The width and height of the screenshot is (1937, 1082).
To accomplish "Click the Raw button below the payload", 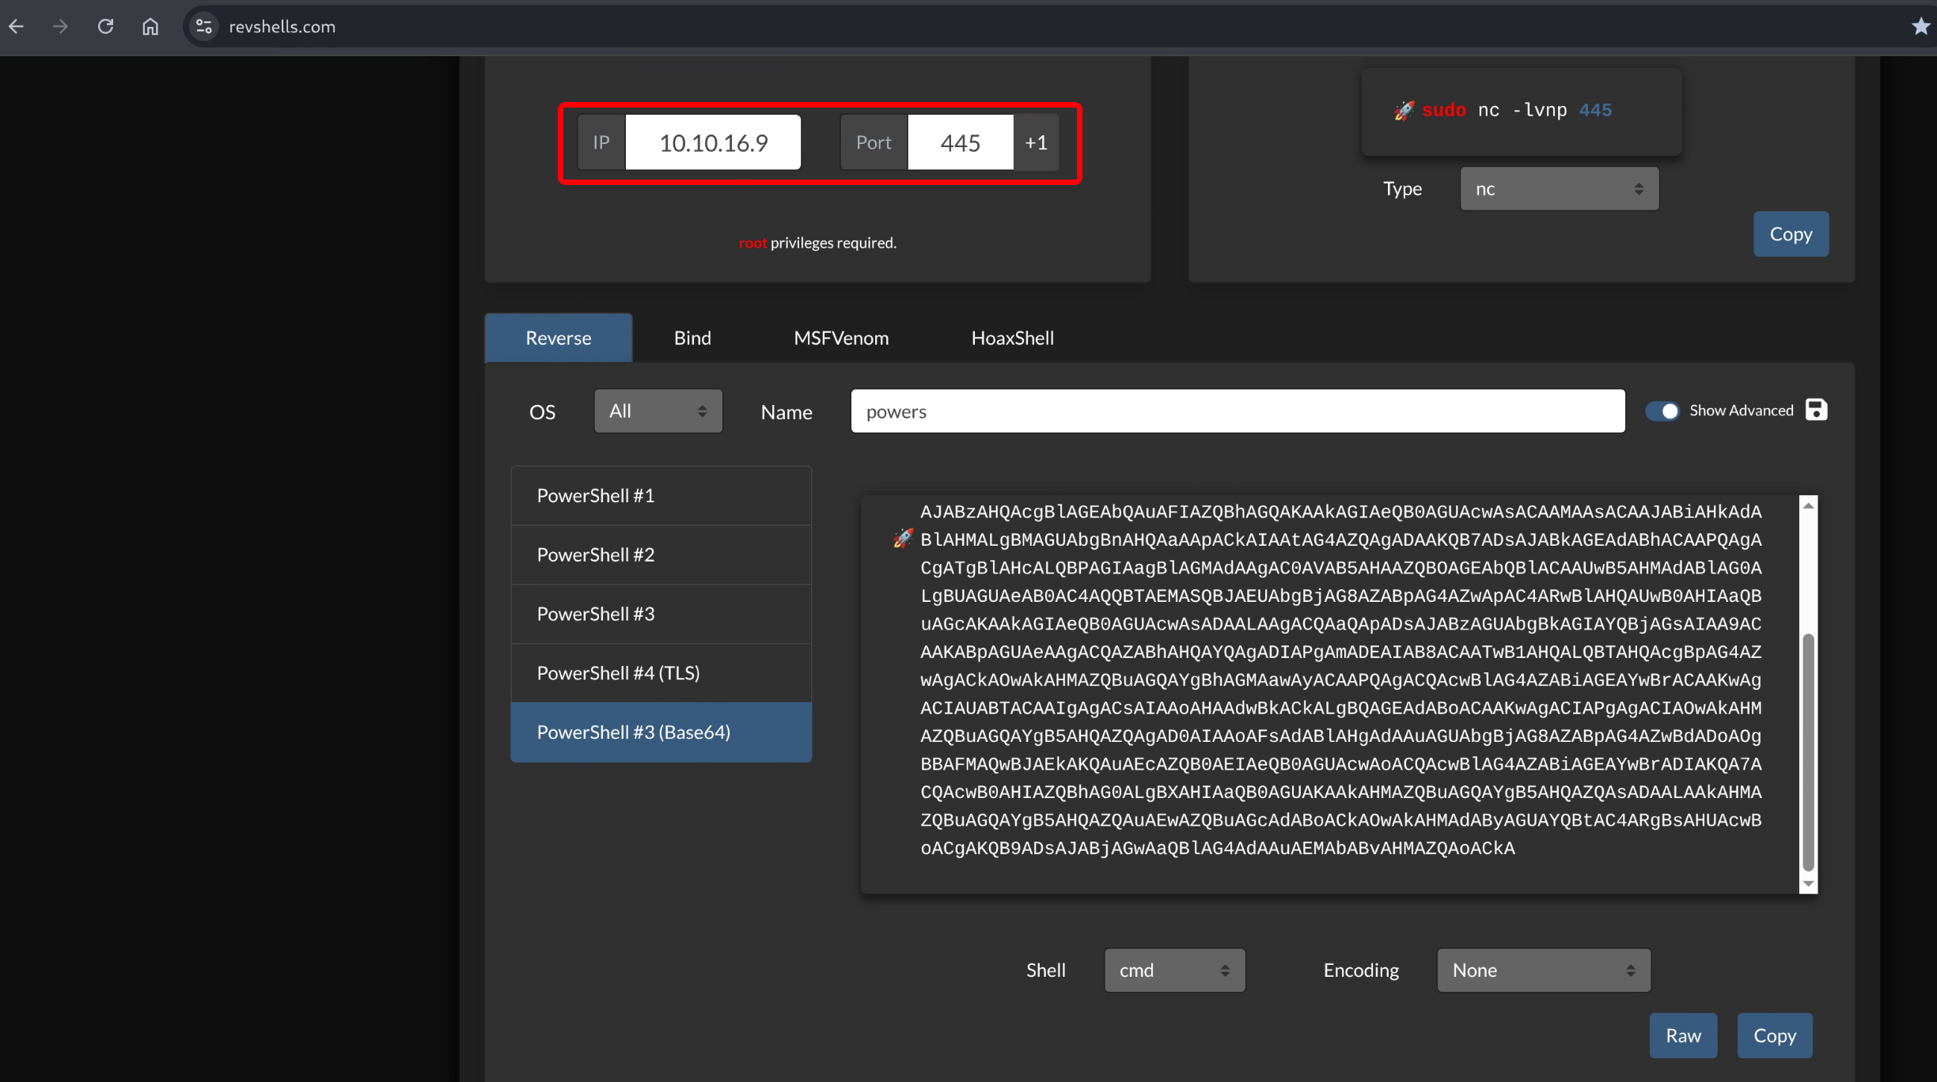I will tap(1683, 1035).
